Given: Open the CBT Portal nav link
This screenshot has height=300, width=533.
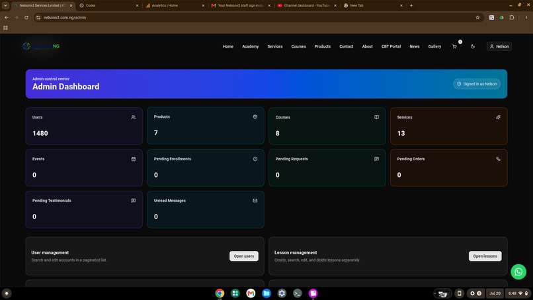Looking at the screenshot, I should 391,46.
